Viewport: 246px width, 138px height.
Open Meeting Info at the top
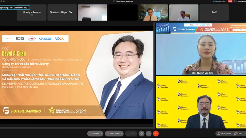point(219,1)
